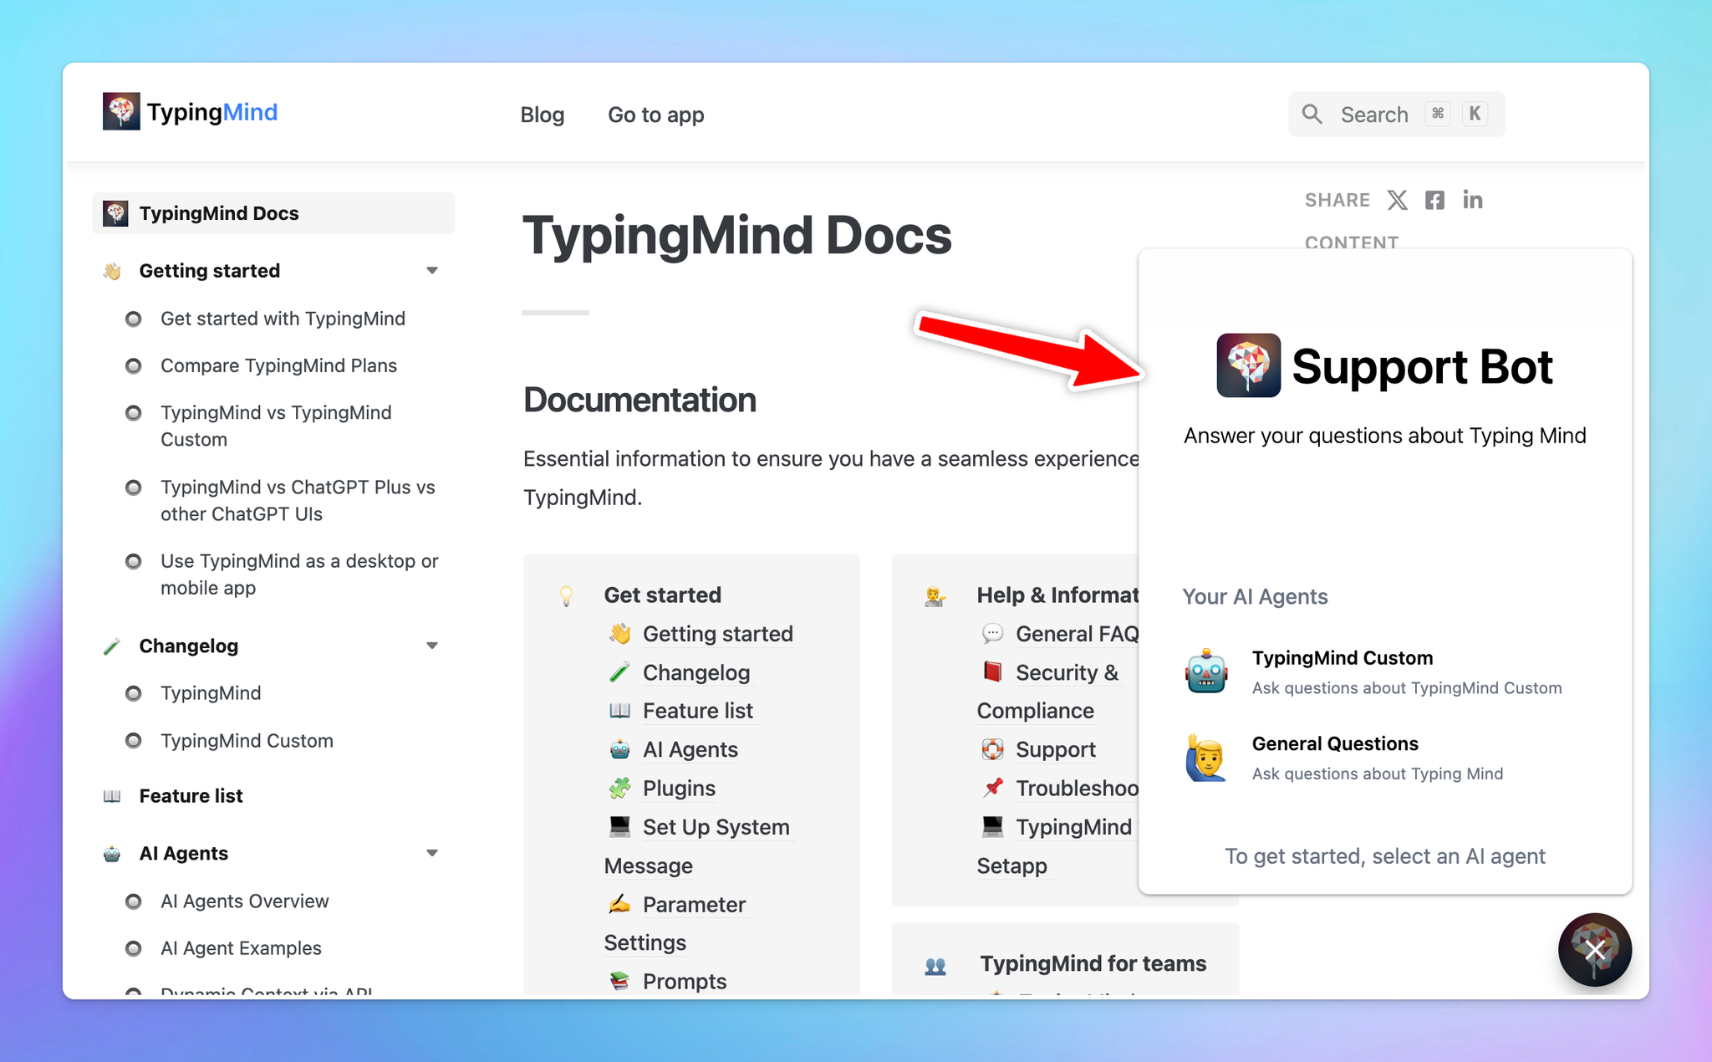Click the robot AI Agents sidebar icon

[x=112, y=854]
